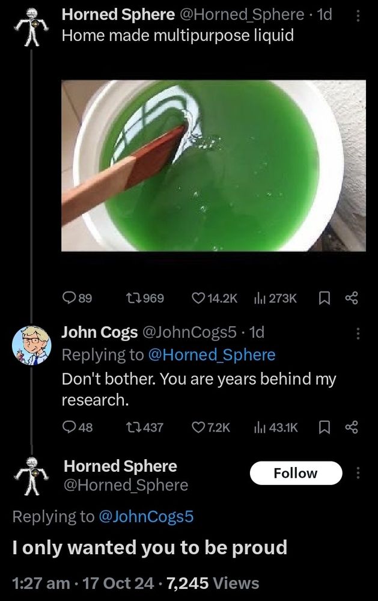378x601 pixels.
Task: Open the @Horned_Sphere link in John's reply
Action: pos(211,355)
